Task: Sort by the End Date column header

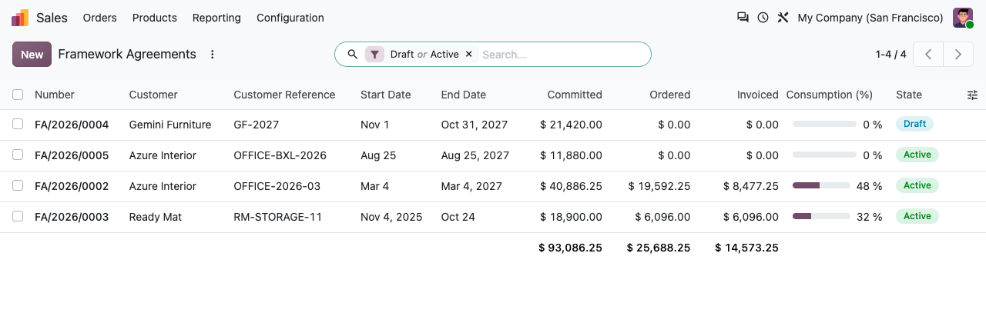Action: click(464, 95)
